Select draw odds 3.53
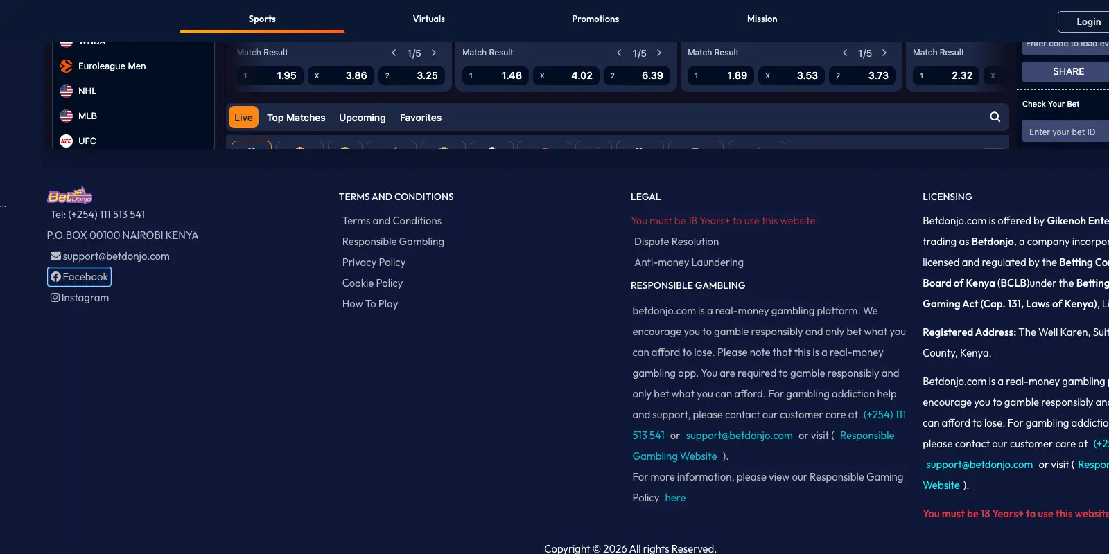 click(792, 75)
